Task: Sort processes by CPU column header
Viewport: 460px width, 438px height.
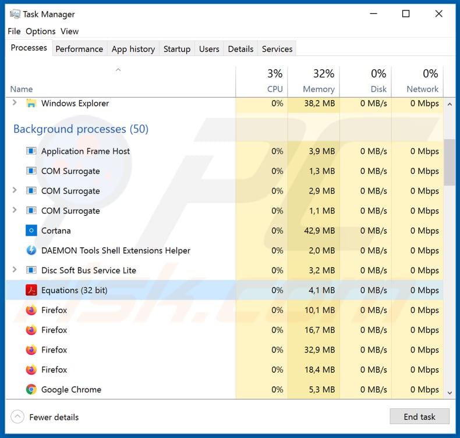Action: coord(261,81)
